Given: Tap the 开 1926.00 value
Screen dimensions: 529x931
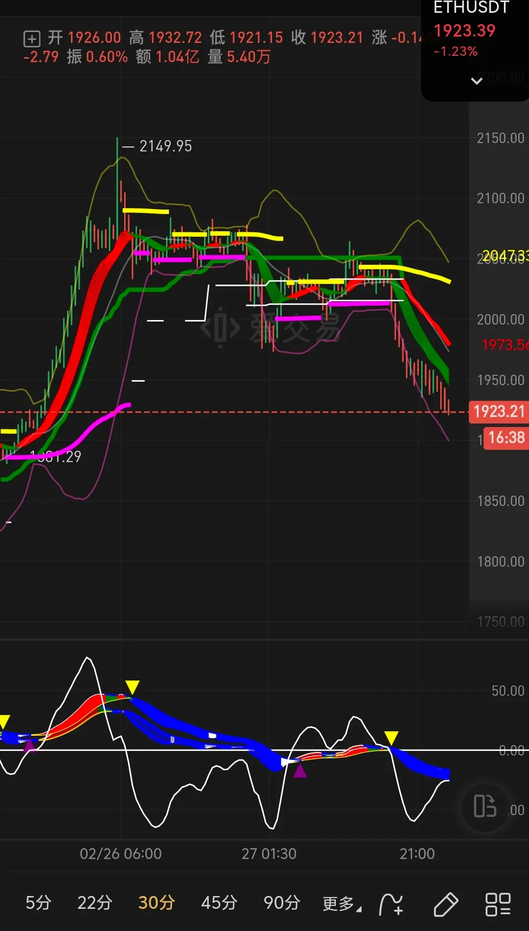Looking at the screenshot, I should tap(84, 37).
